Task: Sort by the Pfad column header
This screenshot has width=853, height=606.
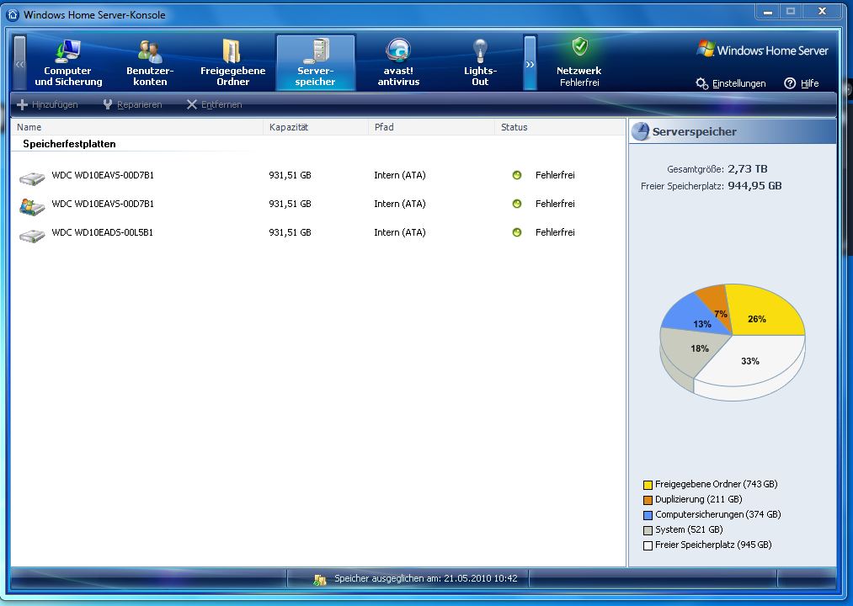Action: pos(431,127)
